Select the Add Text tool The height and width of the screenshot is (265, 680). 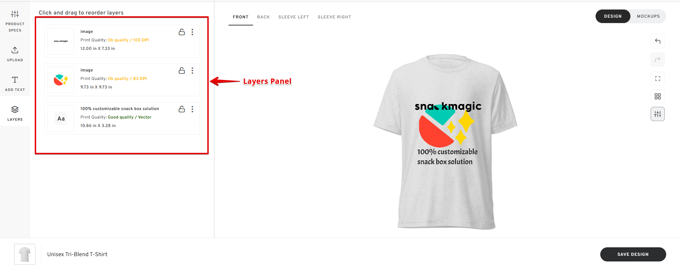coord(15,84)
